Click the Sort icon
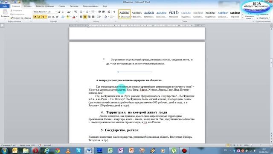The image size is (273, 154). (x=109, y=12)
